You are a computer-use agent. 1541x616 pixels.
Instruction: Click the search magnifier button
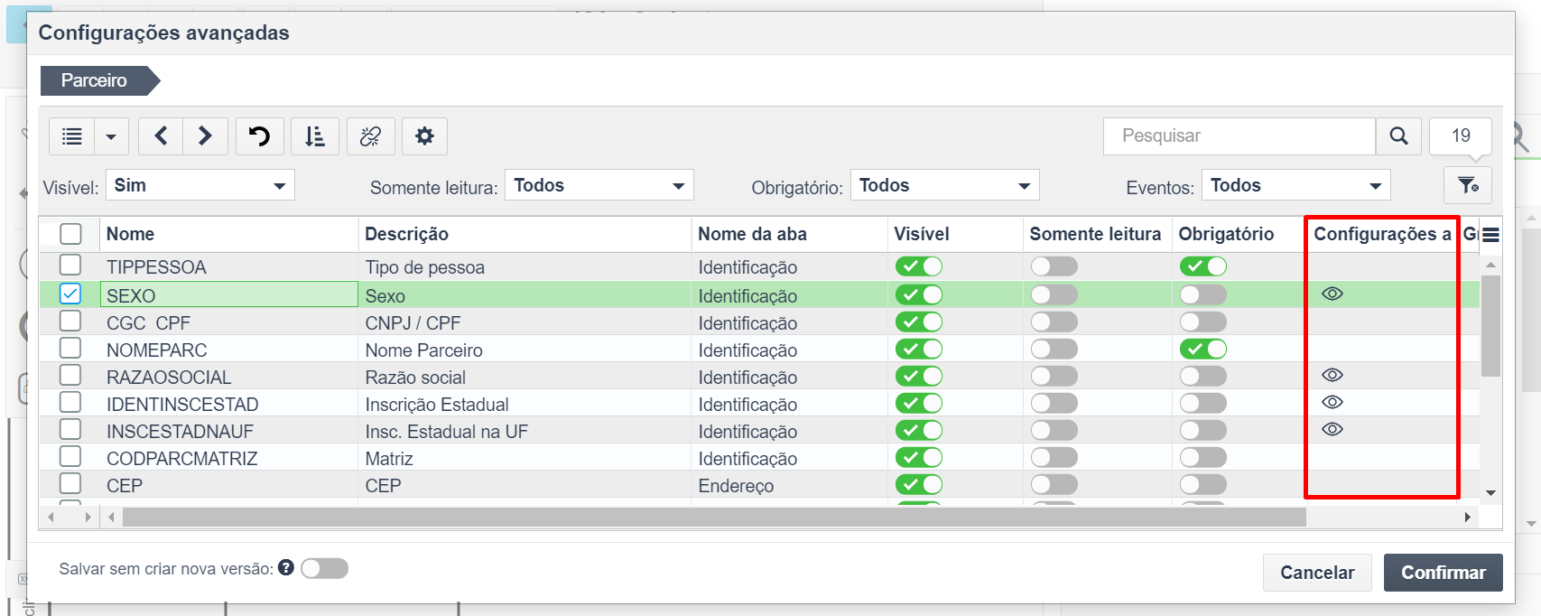pyautogui.click(x=1398, y=136)
